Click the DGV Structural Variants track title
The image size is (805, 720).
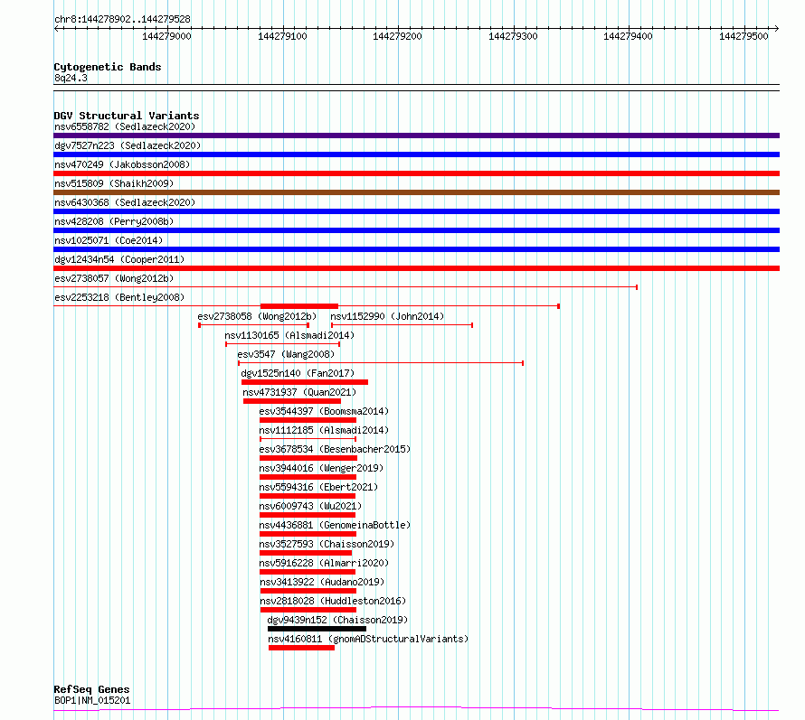point(127,116)
